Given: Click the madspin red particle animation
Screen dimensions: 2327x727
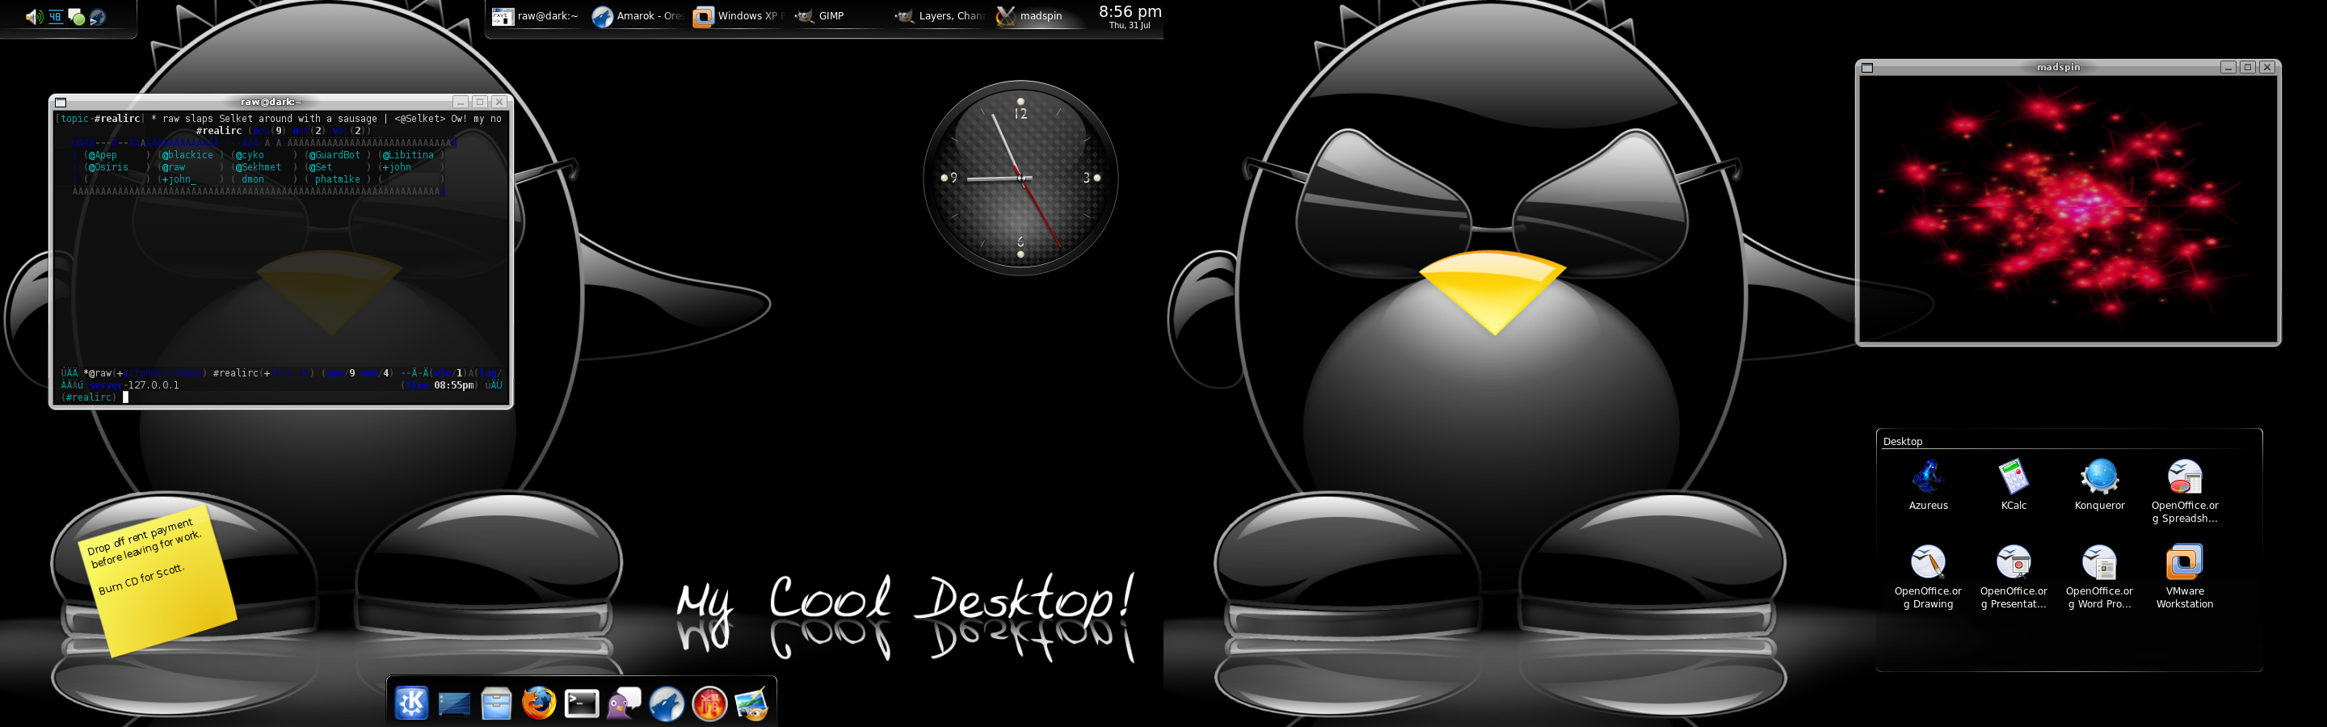Looking at the screenshot, I should [2067, 208].
